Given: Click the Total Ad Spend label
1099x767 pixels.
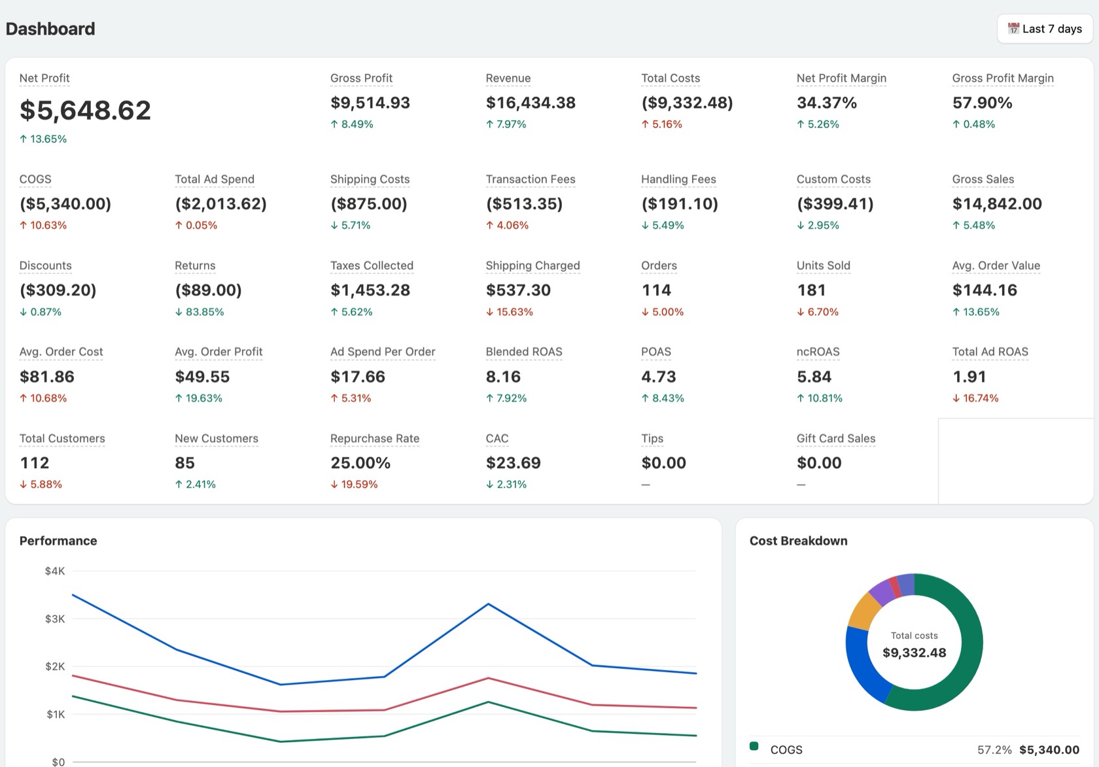Looking at the screenshot, I should click(215, 179).
